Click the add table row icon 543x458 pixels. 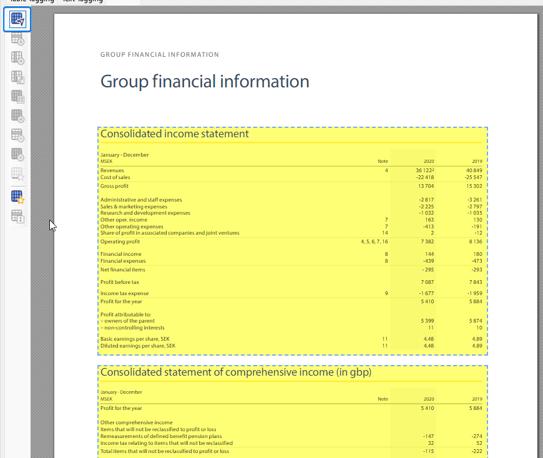tap(17, 39)
